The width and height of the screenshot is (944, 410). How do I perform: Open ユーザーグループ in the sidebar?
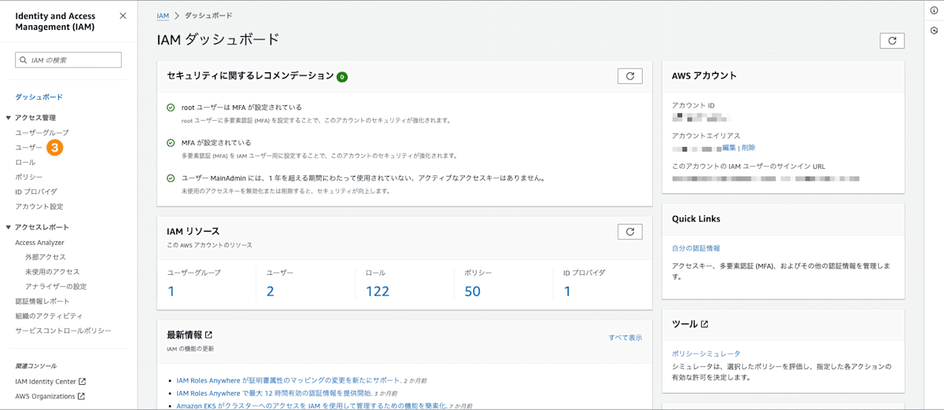pyautogui.click(x=42, y=133)
